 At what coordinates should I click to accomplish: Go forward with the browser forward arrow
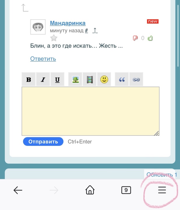54,190
